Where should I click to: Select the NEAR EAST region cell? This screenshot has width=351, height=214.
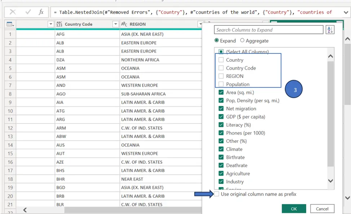pos(161,179)
